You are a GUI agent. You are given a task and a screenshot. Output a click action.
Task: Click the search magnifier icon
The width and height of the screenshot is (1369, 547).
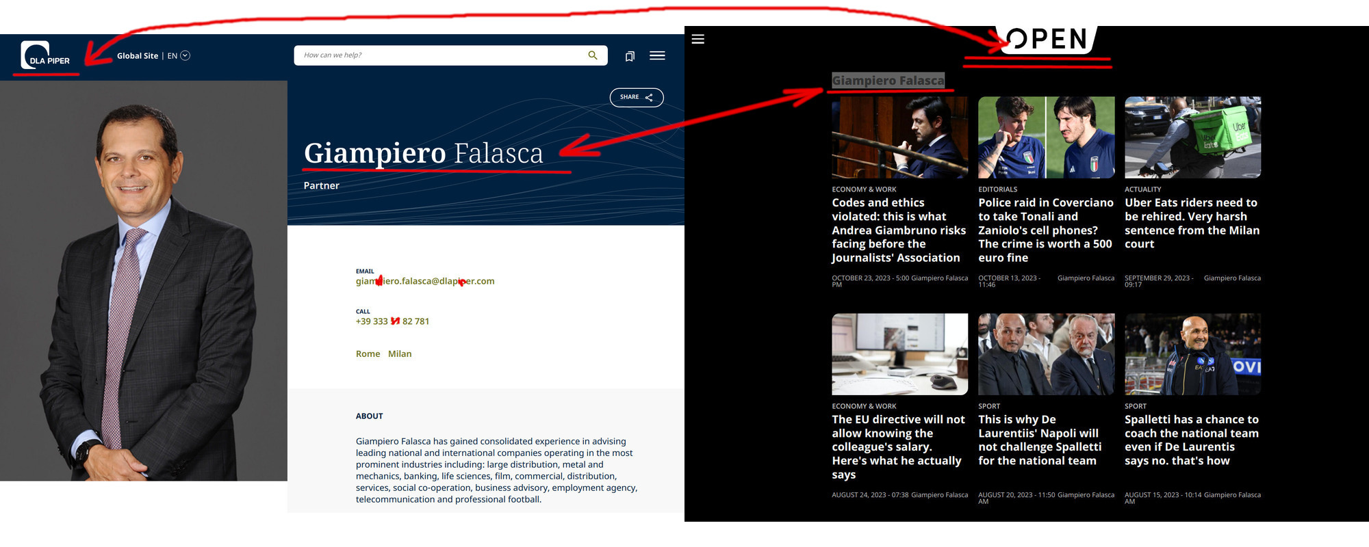[x=593, y=55]
